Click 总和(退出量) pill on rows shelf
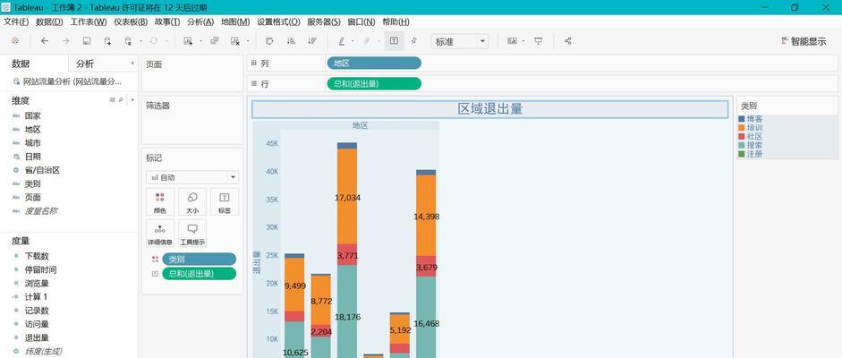The width and height of the screenshot is (842, 358). [x=374, y=84]
